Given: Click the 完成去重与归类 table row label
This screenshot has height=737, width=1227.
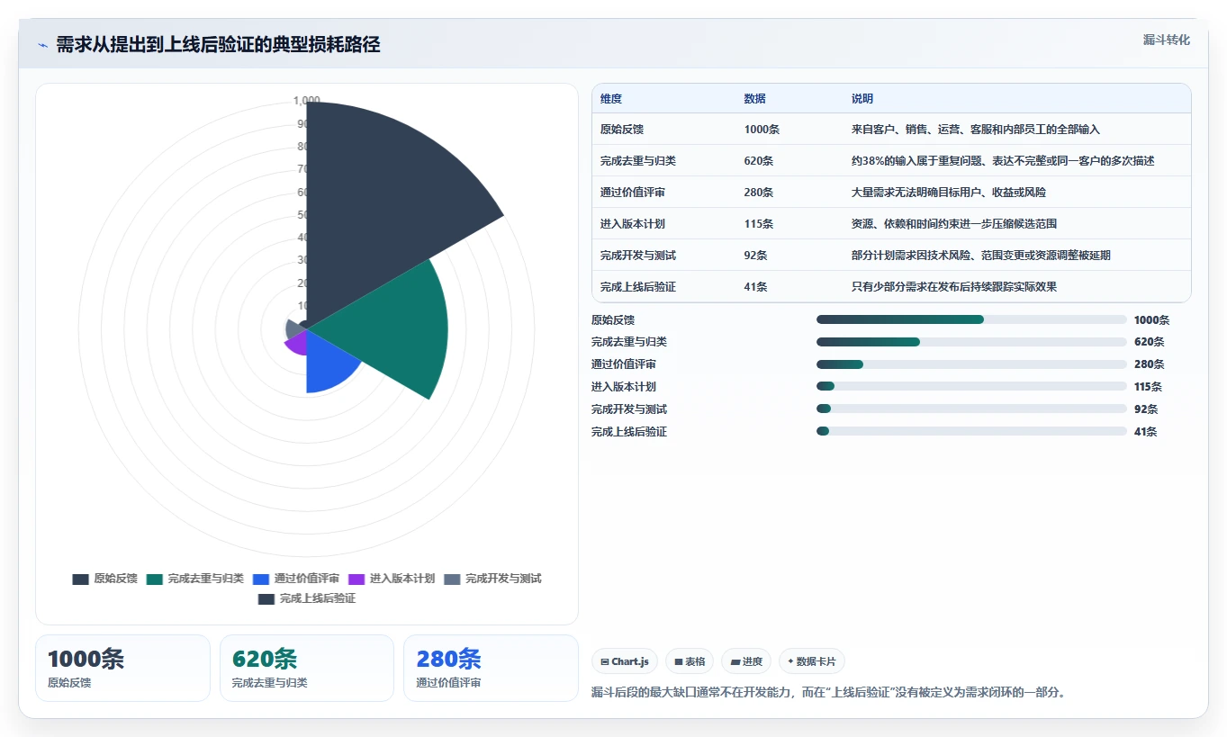Looking at the screenshot, I should pyautogui.click(x=638, y=161).
